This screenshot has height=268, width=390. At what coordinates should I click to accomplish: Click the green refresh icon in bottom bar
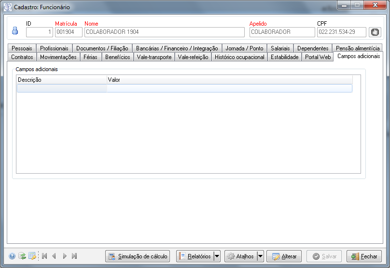(22, 256)
